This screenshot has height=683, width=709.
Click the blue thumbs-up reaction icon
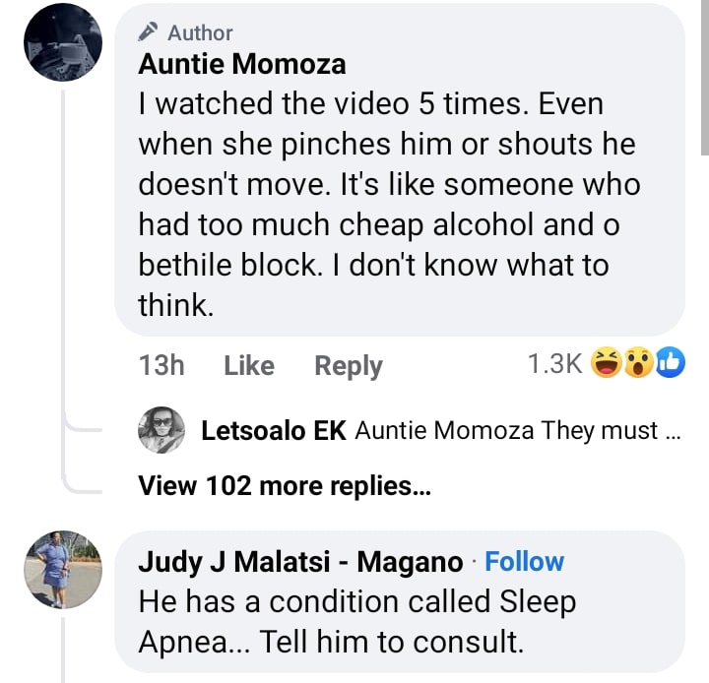click(x=670, y=364)
